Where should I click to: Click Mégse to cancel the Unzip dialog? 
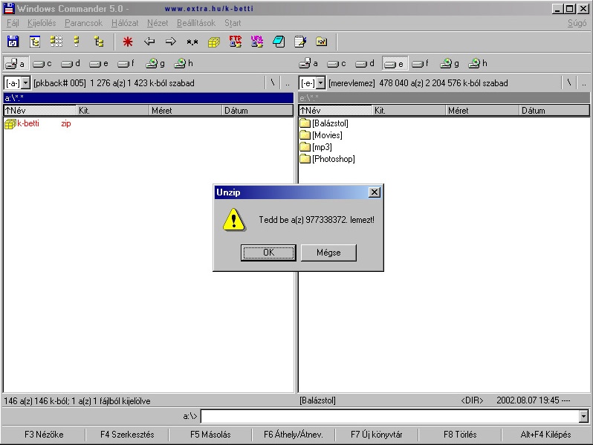click(328, 253)
